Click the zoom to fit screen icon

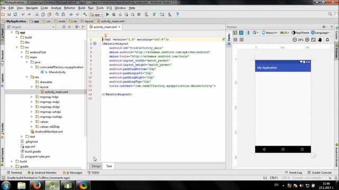tap(314, 40)
